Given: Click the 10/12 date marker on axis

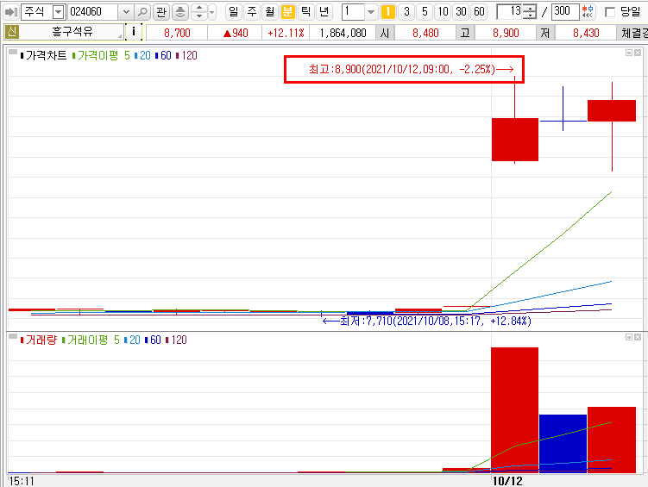Looking at the screenshot, I should [x=507, y=481].
